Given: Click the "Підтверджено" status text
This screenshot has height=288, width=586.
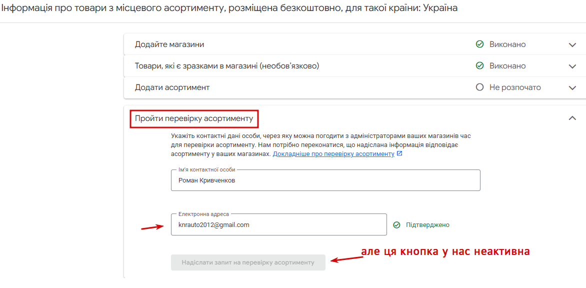Looking at the screenshot, I should (x=427, y=225).
